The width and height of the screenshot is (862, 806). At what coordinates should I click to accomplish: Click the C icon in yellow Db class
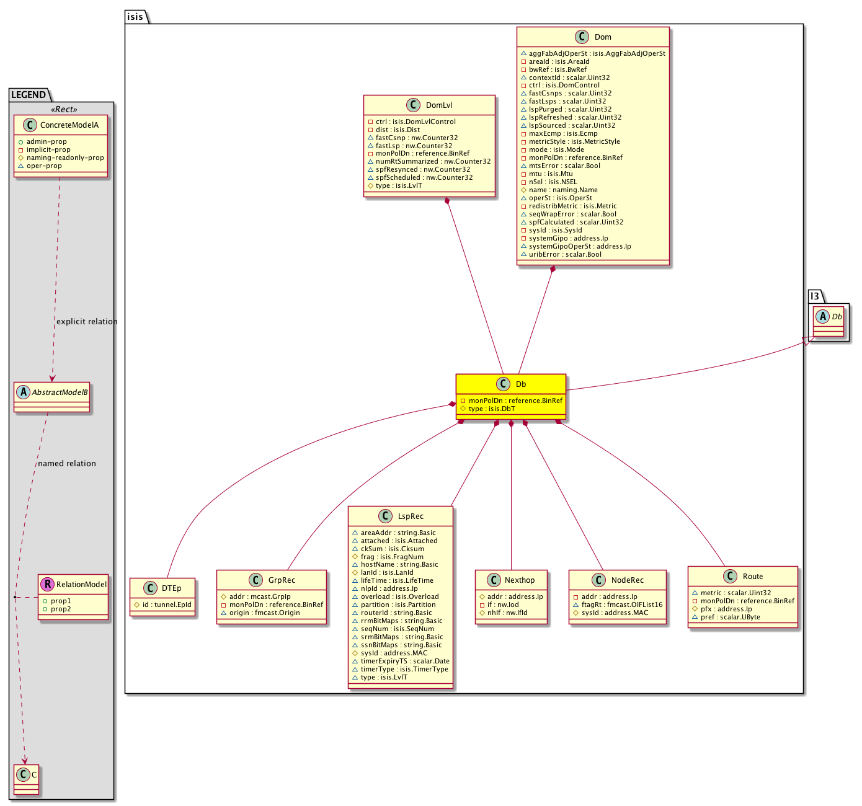tap(504, 384)
